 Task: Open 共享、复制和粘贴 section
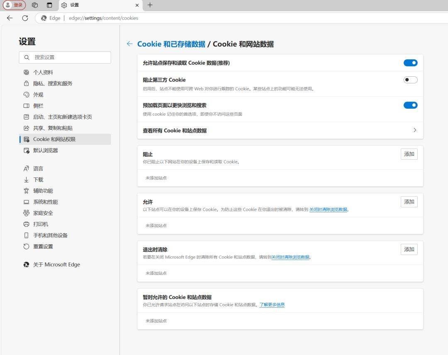pos(65,128)
